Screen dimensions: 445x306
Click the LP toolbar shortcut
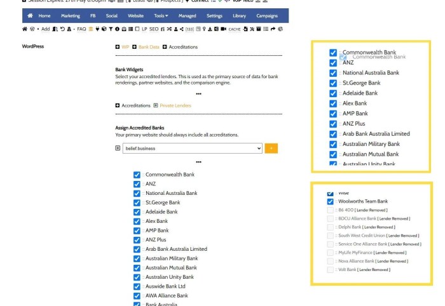(144, 29)
